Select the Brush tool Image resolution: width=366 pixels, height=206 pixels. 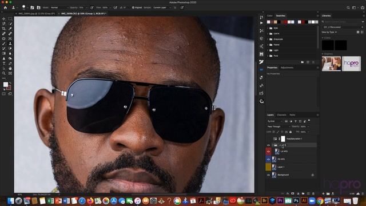[4, 43]
